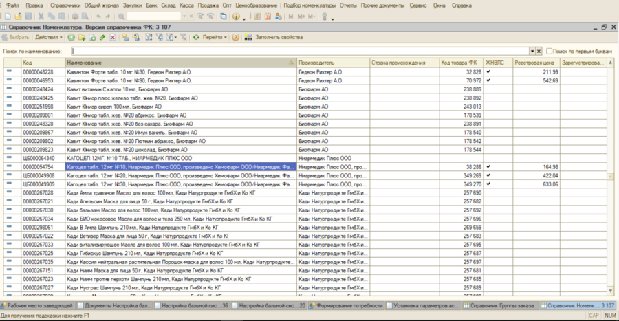Click the 'Заполнить свойства' button
619x321 pixels.
point(274,38)
